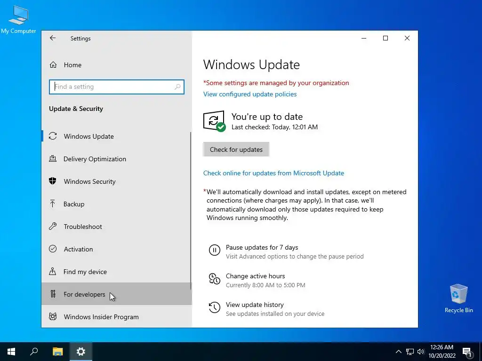The image size is (482, 361).
Task: Open For developers settings
Action: 117,294
